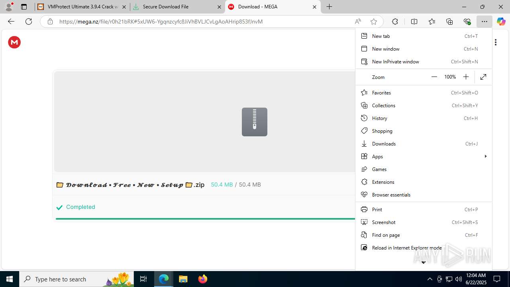Open Task View on taskbar

click(x=143, y=279)
